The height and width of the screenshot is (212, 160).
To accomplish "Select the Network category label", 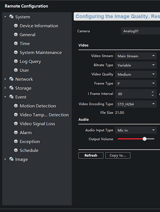I will (x=24, y=79).
